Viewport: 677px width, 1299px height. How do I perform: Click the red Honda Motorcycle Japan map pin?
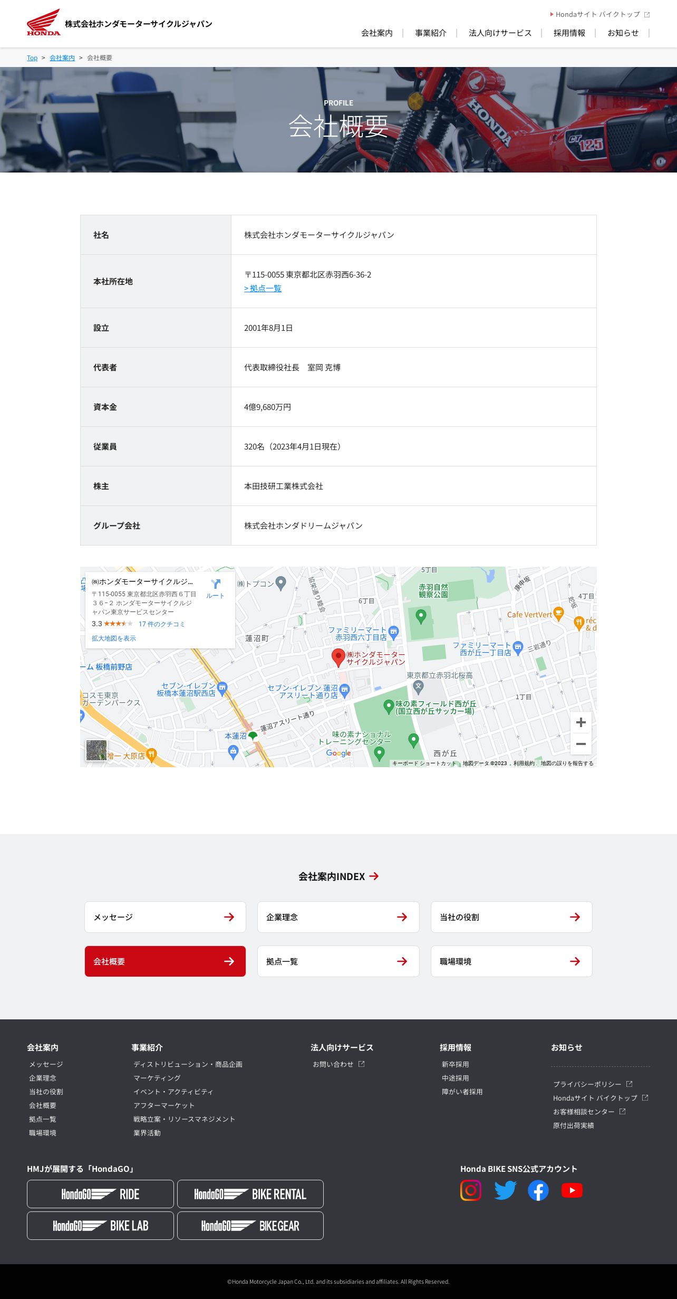tap(338, 658)
